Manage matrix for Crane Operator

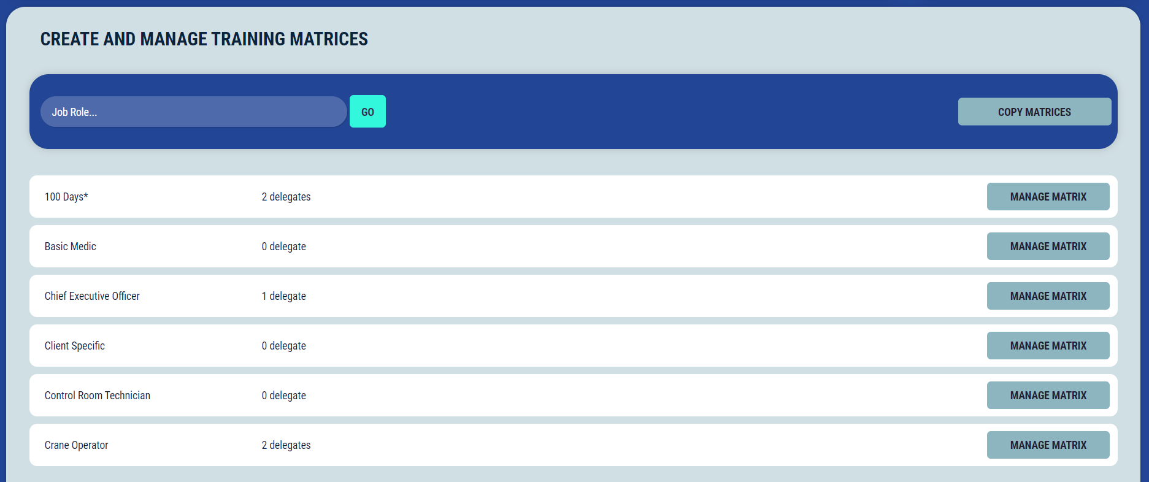pos(1048,445)
